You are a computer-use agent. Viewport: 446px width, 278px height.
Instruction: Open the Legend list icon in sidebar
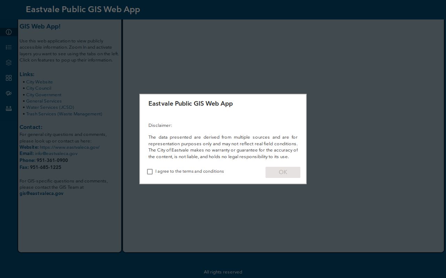[x=9, y=47]
